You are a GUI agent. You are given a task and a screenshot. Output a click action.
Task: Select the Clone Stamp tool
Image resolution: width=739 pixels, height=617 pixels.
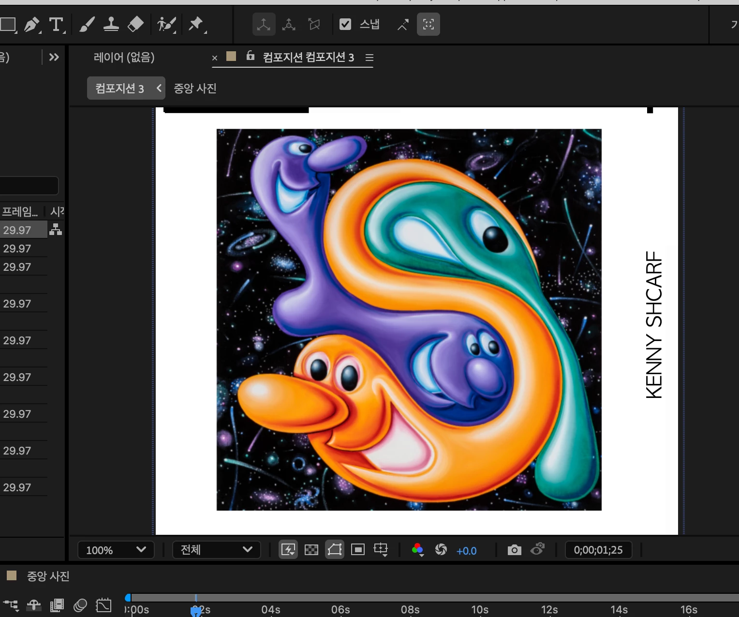111,24
